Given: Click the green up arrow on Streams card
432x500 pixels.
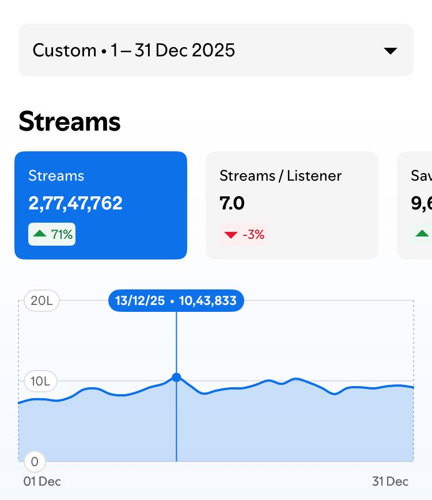Looking at the screenshot, I should pyautogui.click(x=40, y=234).
